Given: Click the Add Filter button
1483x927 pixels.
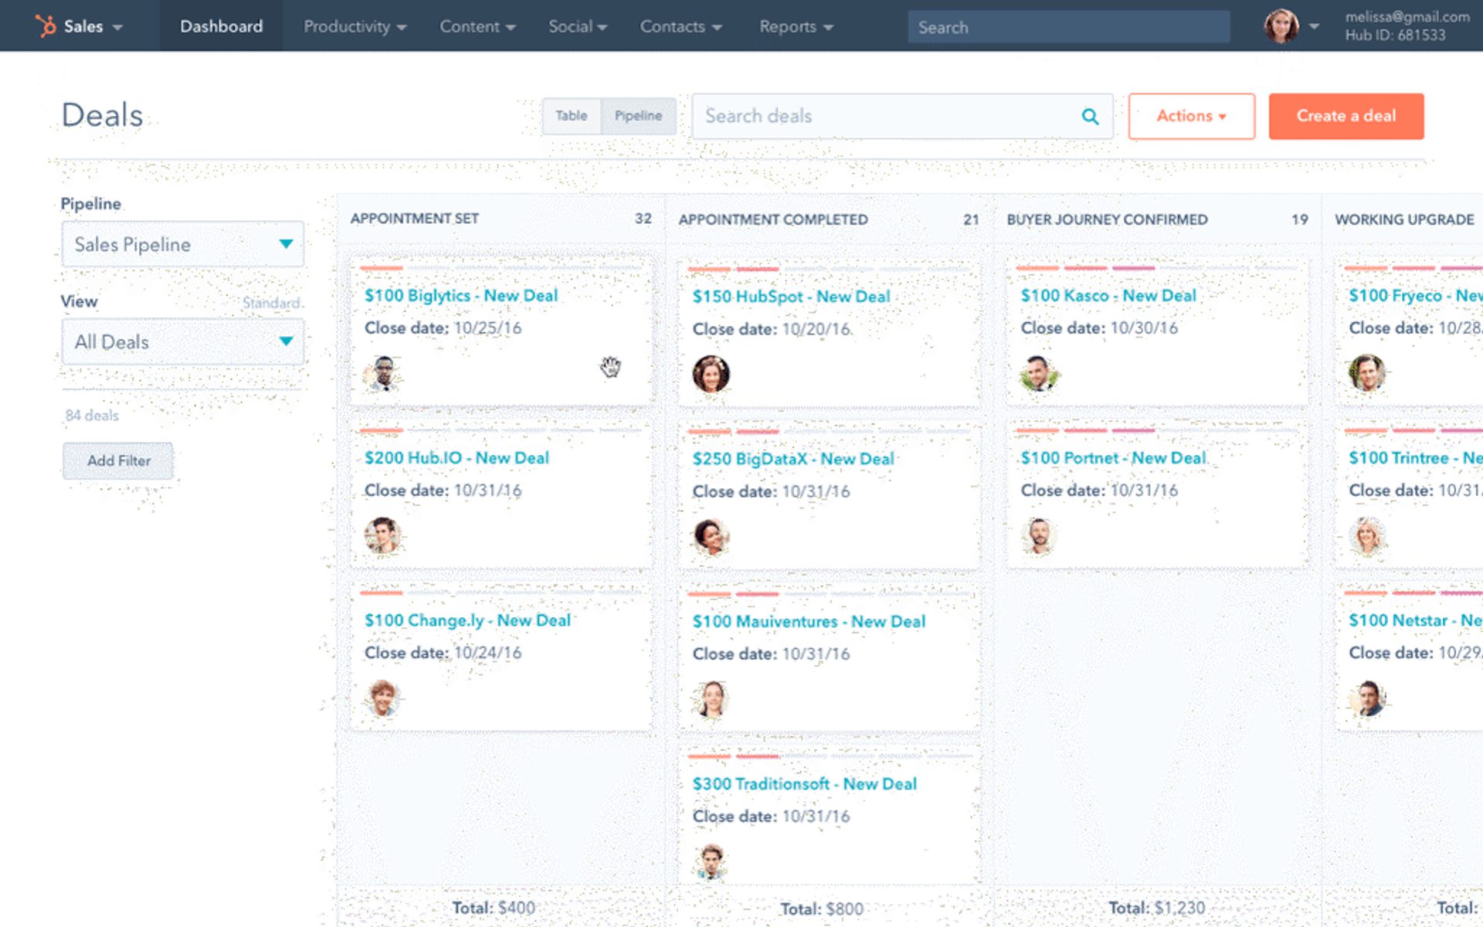Looking at the screenshot, I should pos(118,460).
